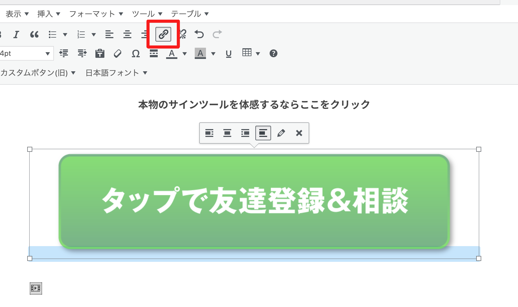Select the video media placeholder icon
Viewport: 518px width, 307px height.
(x=36, y=288)
